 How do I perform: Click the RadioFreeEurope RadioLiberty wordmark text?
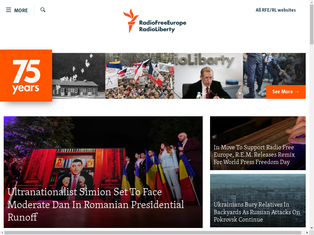click(x=163, y=26)
